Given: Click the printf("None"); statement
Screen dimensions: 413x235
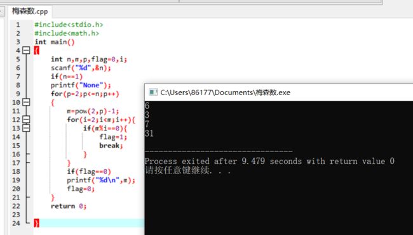Looking at the screenshot, I should tap(81, 86).
